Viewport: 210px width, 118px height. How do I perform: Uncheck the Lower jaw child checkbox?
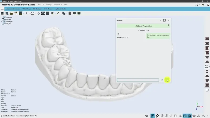click(3, 24)
